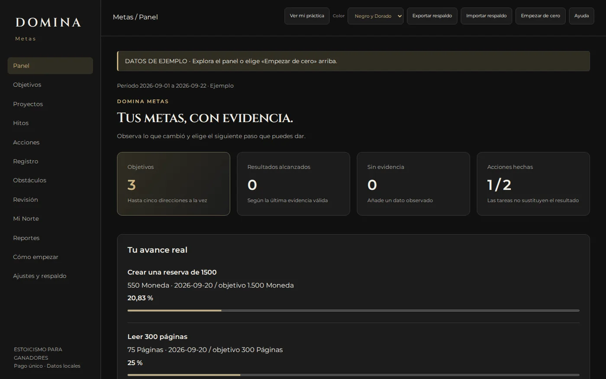Open Ayuda from the top bar
The height and width of the screenshot is (379, 606).
(x=581, y=16)
